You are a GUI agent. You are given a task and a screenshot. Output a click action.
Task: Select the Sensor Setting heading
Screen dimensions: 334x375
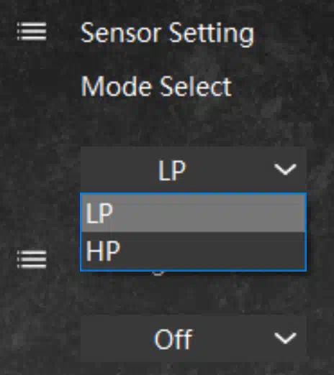click(167, 33)
